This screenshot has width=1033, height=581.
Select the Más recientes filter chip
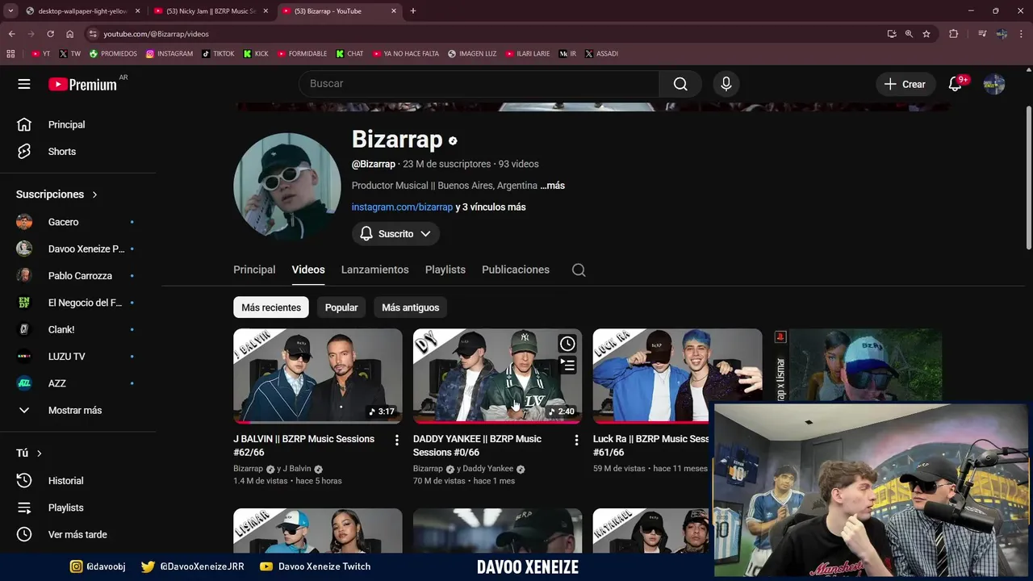271,307
